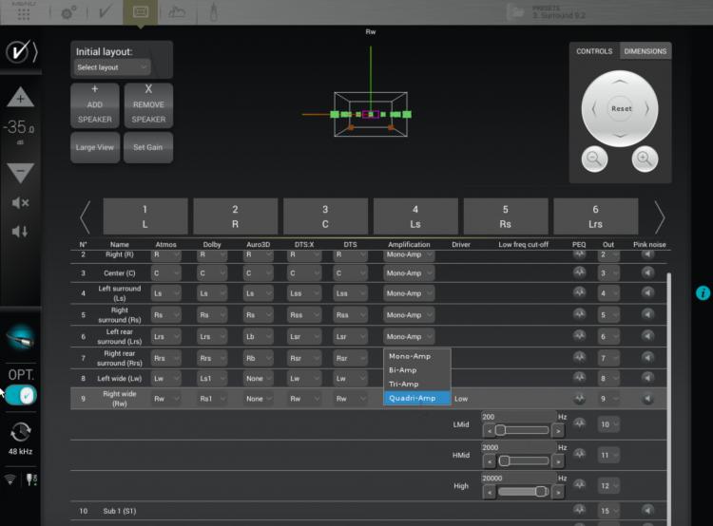Select speaker card 3 C
This screenshot has width=713, height=526.
tap(325, 216)
